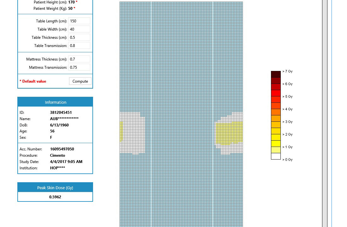Screen dimensions: 347x227
Task: Select the Table Width input field
Action: tap(79, 29)
